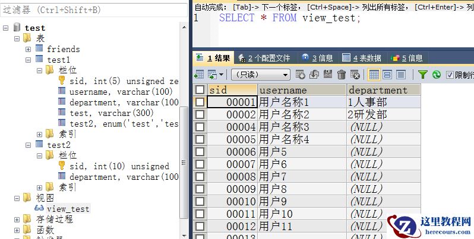This screenshot has height=239, width=474.
Task: Click the insert new row icon
Action: point(300,75)
